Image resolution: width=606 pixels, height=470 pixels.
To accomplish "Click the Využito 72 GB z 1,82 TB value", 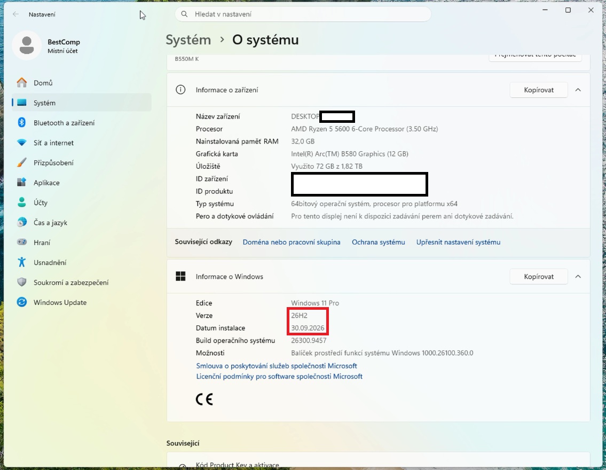I will click(x=327, y=166).
